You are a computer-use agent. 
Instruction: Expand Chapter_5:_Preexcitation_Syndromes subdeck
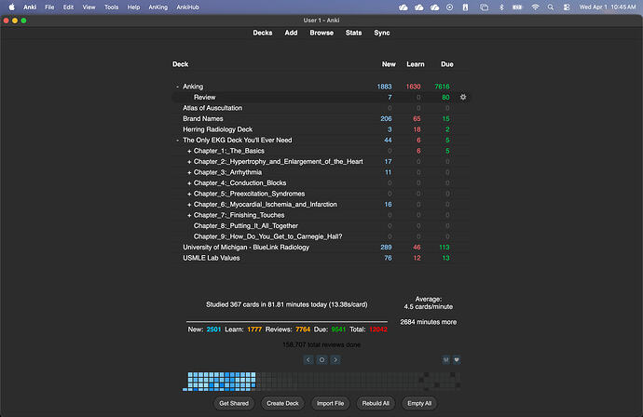189,194
